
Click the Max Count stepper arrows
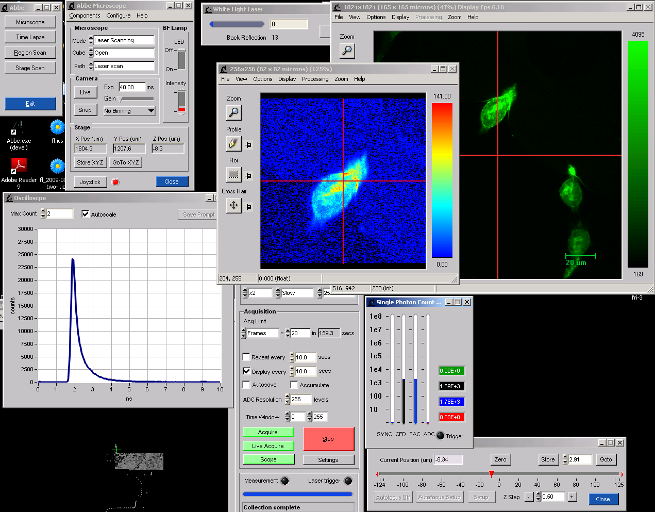(x=43, y=213)
